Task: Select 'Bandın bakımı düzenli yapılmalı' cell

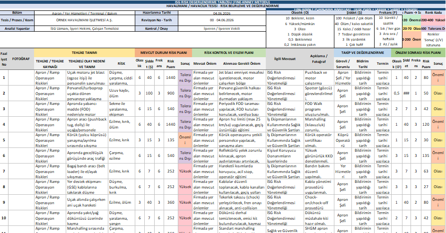Action: click(x=319, y=172)
